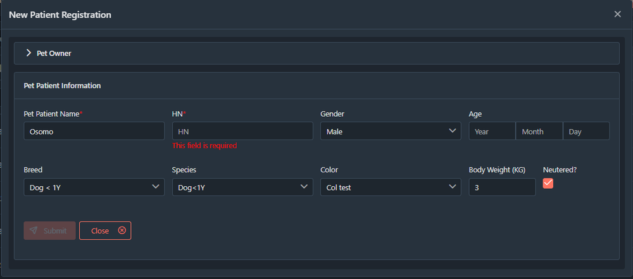Open the Gender dropdown

391,131
